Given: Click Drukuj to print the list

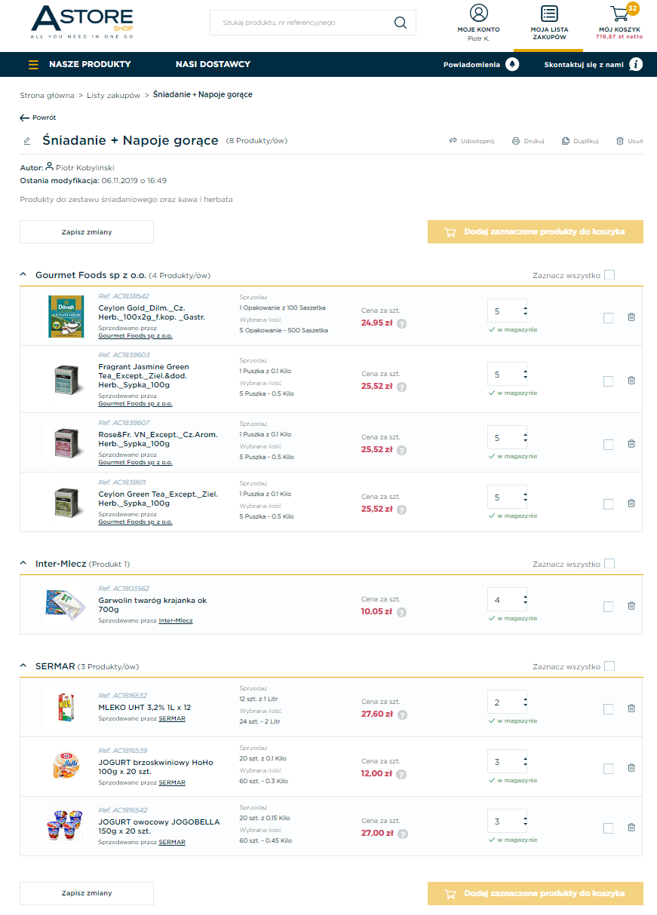Looking at the screenshot, I should pos(528,141).
